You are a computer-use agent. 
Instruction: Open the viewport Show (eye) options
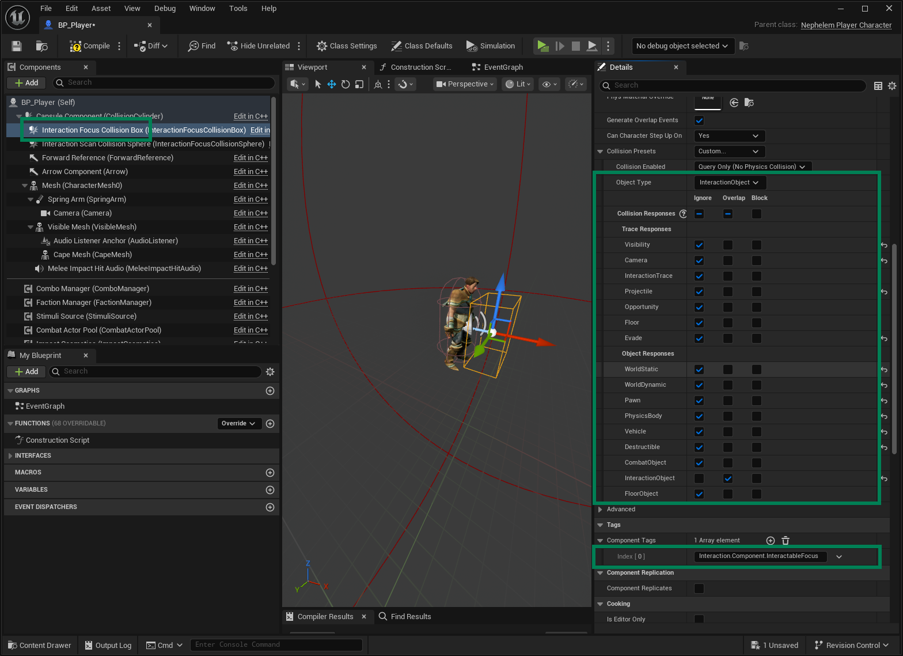click(549, 84)
